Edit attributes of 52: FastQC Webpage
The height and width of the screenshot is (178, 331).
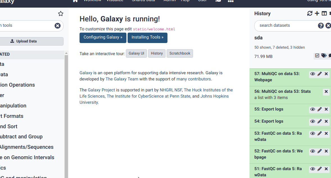[x=319, y=151]
